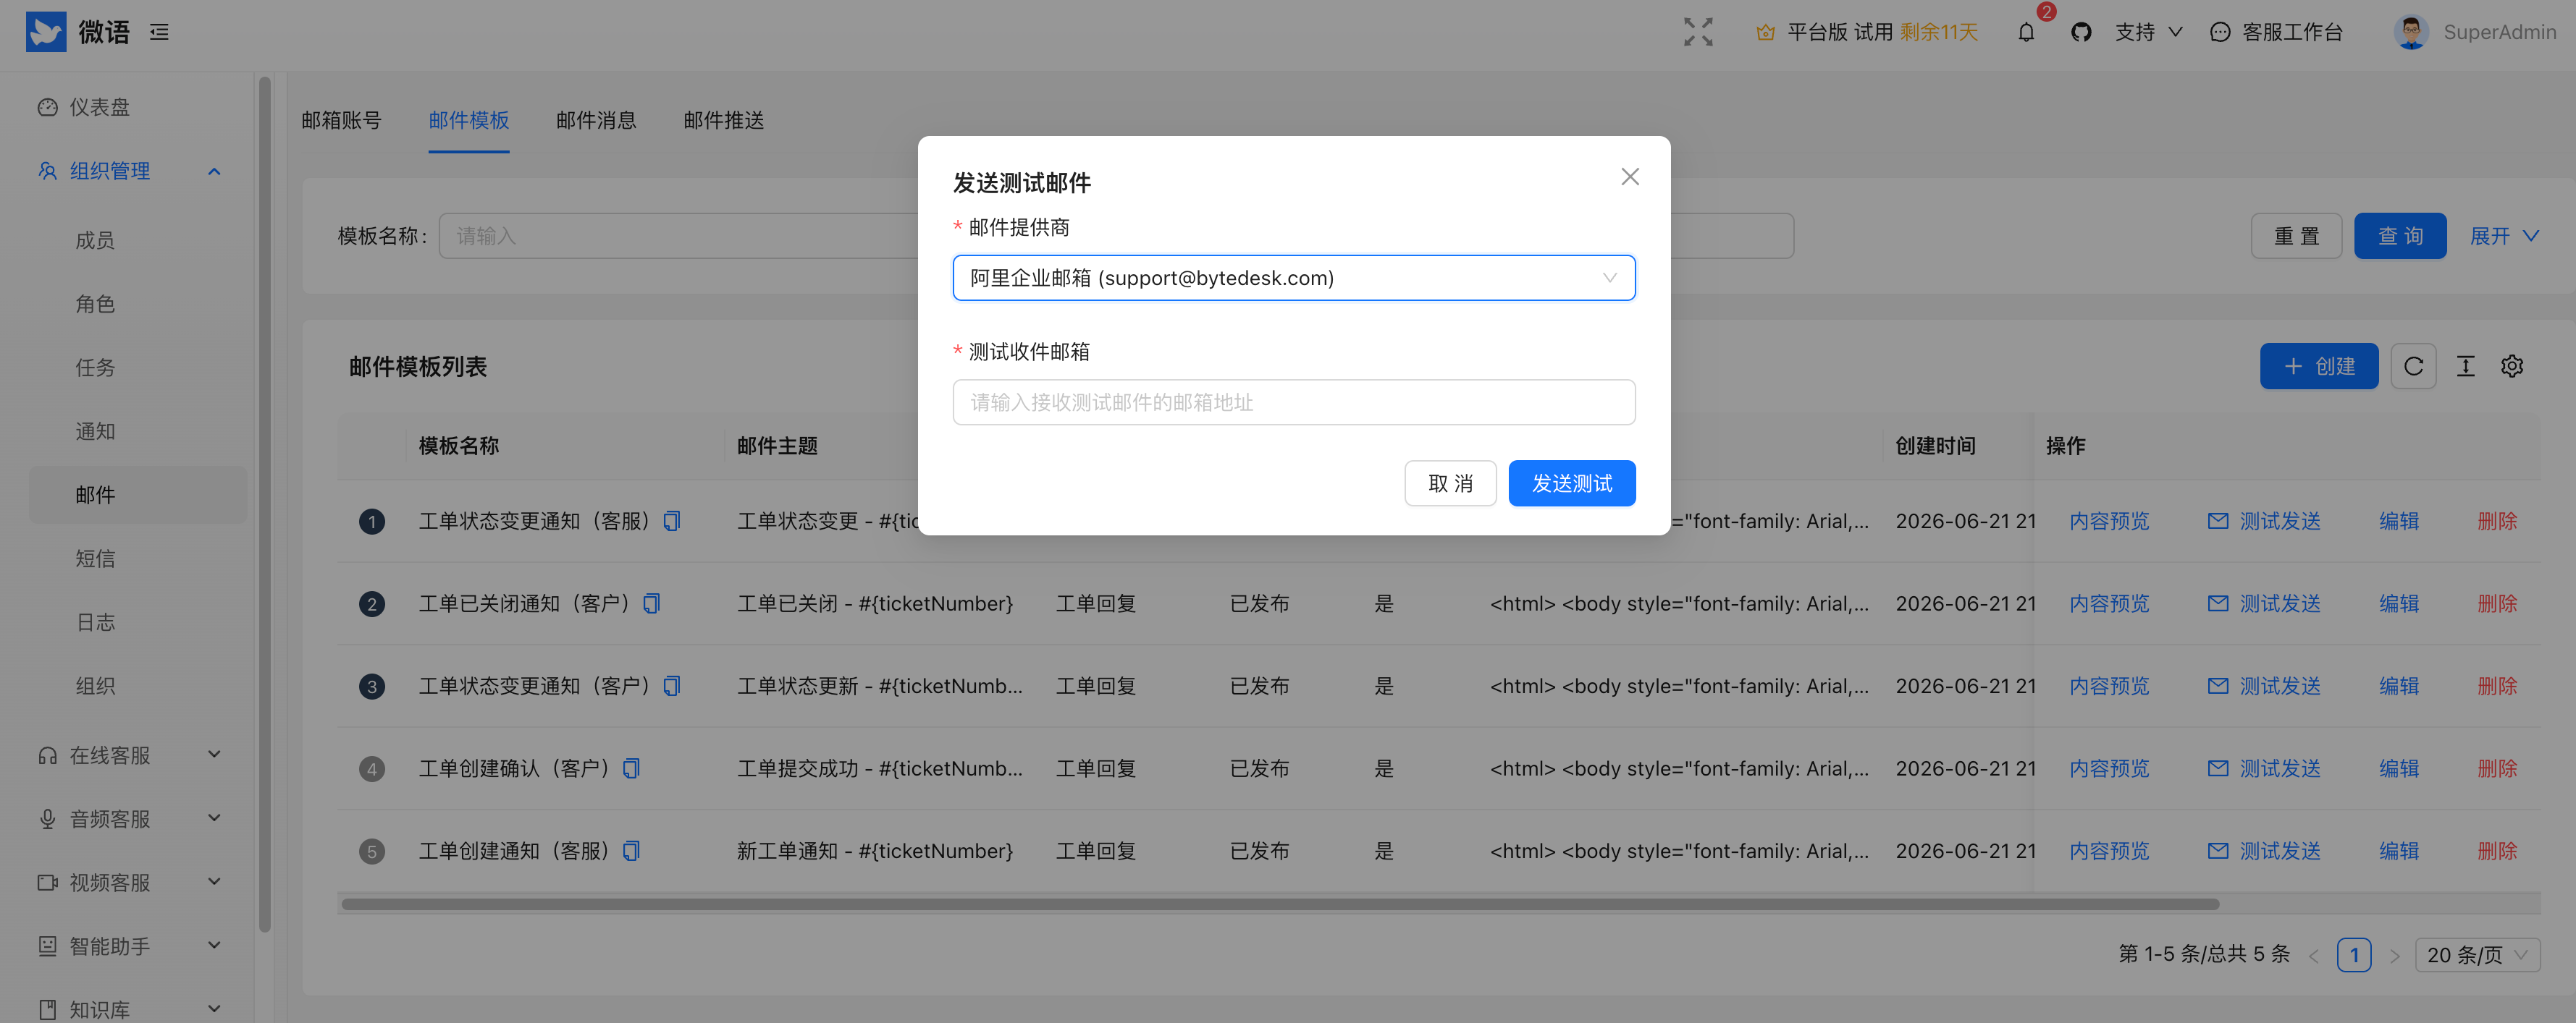Viewport: 2576px width, 1023px height.
Task: Click the 创建 button
Action: (x=2318, y=367)
